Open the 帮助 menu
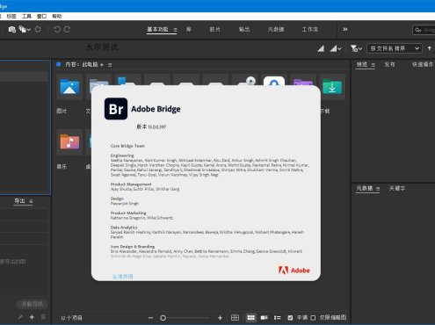 coord(57,17)
